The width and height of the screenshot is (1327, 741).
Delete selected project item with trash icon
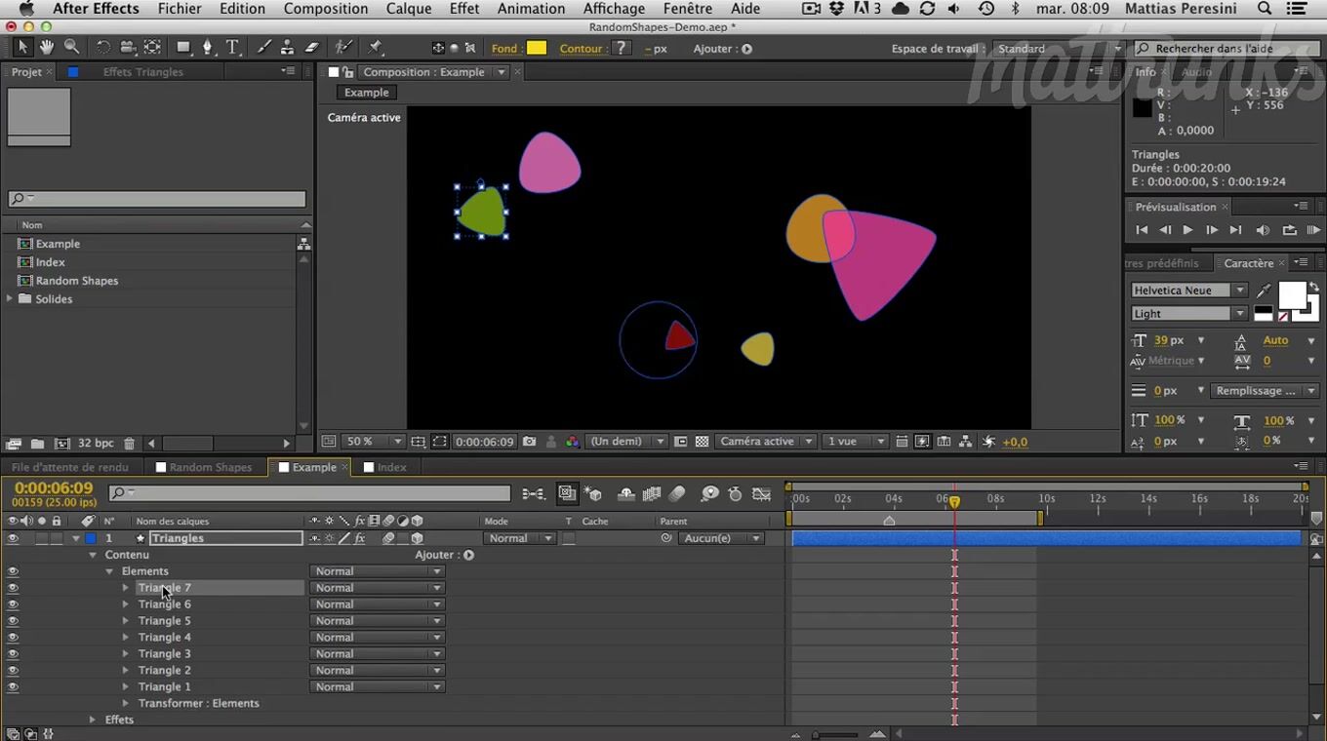coord(129,444)
